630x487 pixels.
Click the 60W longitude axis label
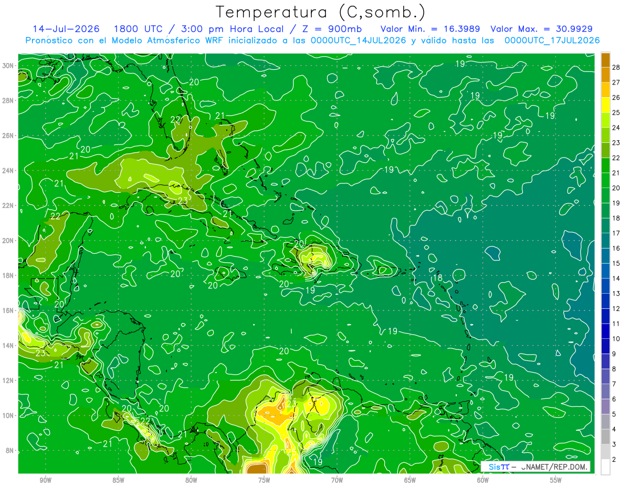(483, 480)
